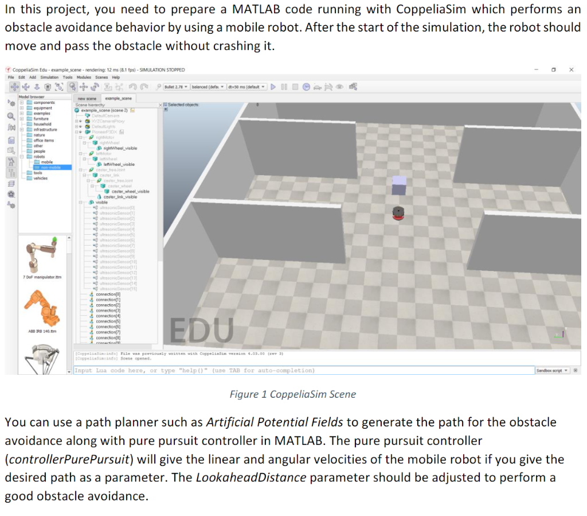
Task: Toggle visibility of PioneerP3DX in hierarchy
Action: (x=80, y=132)
